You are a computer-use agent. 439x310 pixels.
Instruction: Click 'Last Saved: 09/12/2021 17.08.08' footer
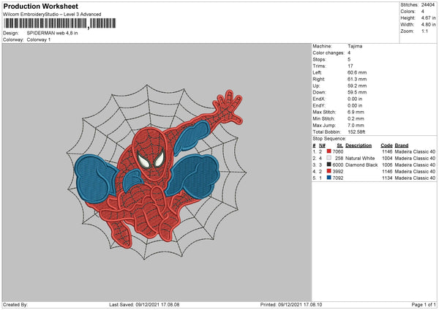tap(144, 304)
